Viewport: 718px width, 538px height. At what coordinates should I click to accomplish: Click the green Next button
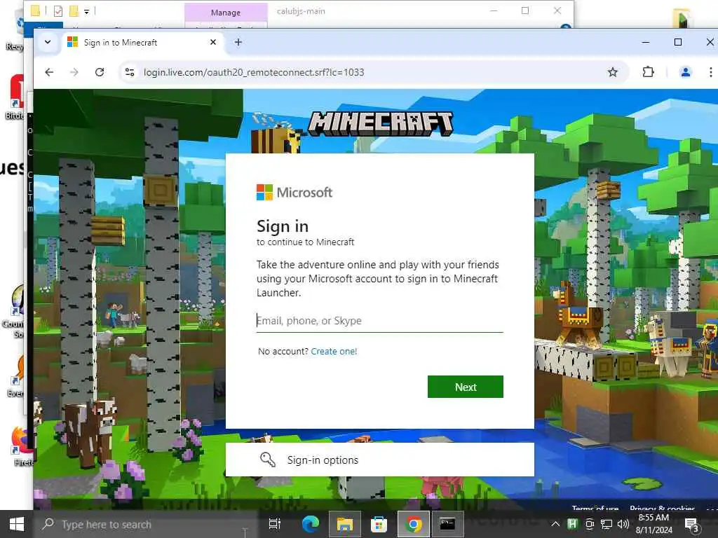[466, 387]
